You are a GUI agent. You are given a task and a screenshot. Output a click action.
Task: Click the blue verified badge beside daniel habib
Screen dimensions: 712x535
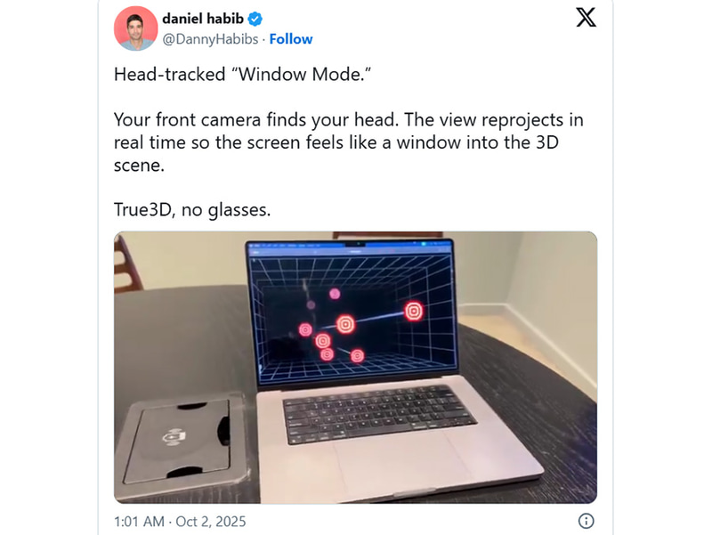click(255, 19)
